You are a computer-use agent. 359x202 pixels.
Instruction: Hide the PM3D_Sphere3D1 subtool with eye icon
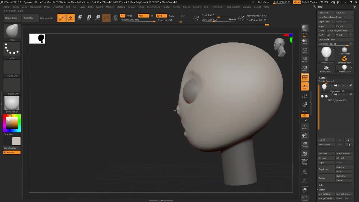[x=351, y=95]
